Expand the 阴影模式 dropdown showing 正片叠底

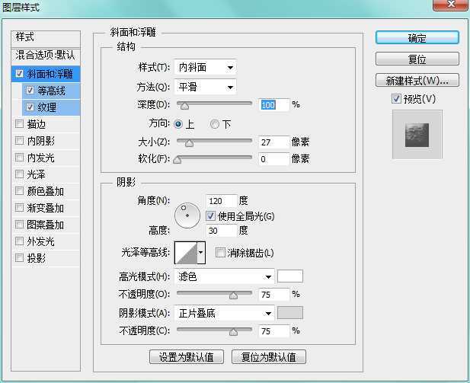point(224,313)
